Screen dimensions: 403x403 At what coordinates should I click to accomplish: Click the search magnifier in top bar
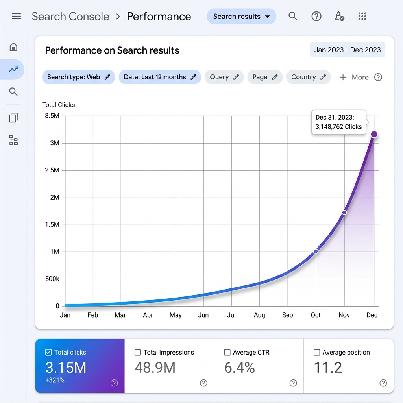(293, 17)
